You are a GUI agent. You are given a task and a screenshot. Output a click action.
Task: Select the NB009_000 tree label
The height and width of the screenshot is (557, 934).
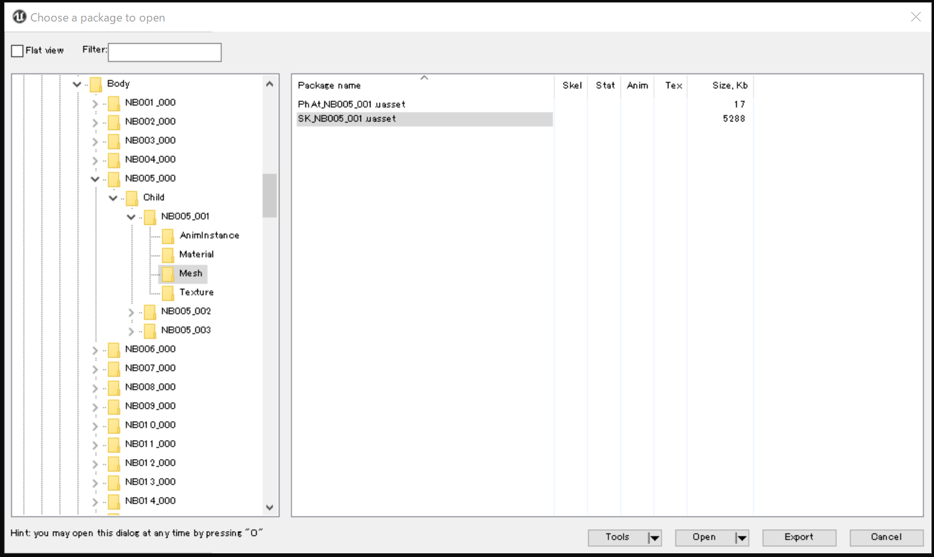[x=151, y=406]
